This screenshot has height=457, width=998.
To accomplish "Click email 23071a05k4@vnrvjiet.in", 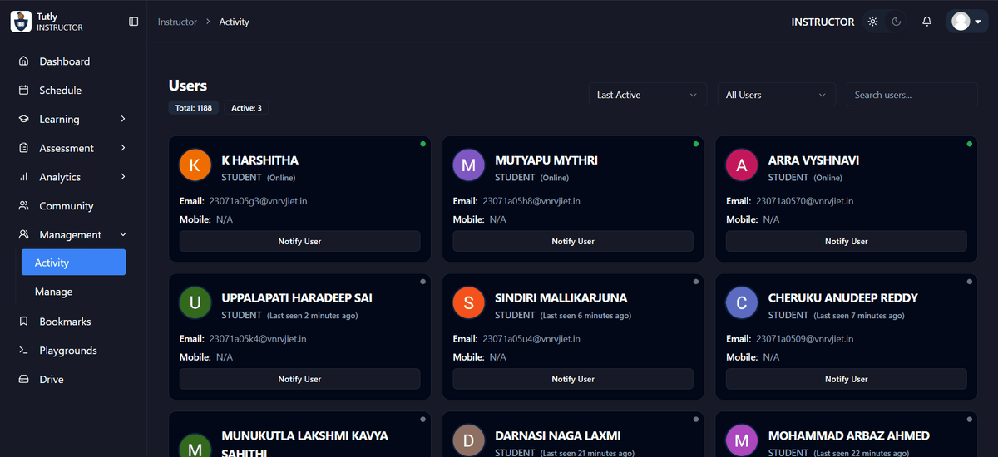I will (x=258, y=339).
